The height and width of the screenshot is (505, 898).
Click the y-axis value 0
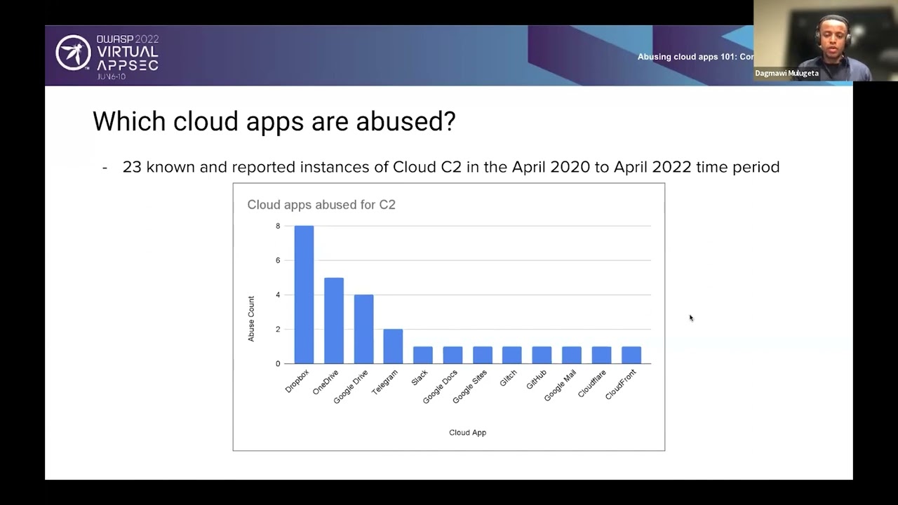tap(278, 363)
